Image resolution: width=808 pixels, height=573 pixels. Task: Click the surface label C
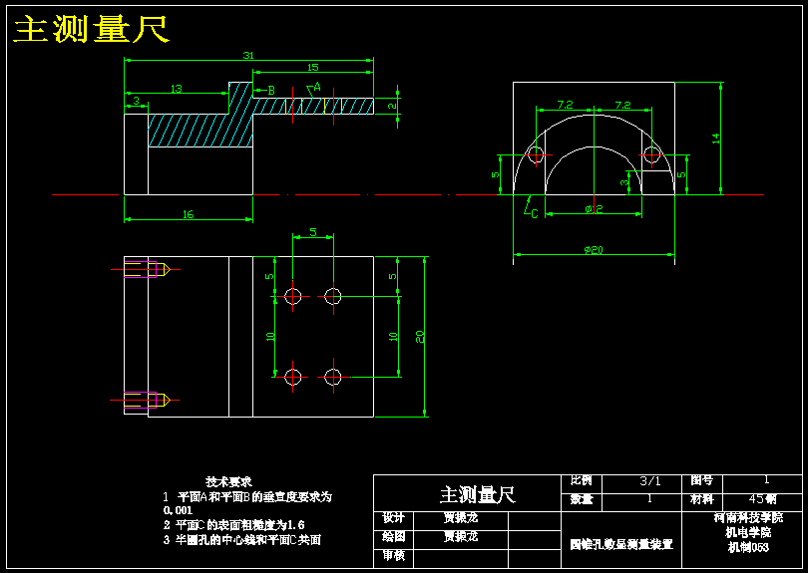pyautogui.click(x=535, y=214)
